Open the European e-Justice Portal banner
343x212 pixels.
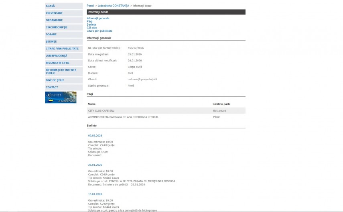click(61, 98)
